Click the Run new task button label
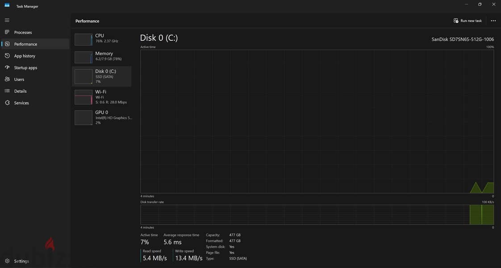The height and width of the screenshot is (268, 501). click(471, 21)
